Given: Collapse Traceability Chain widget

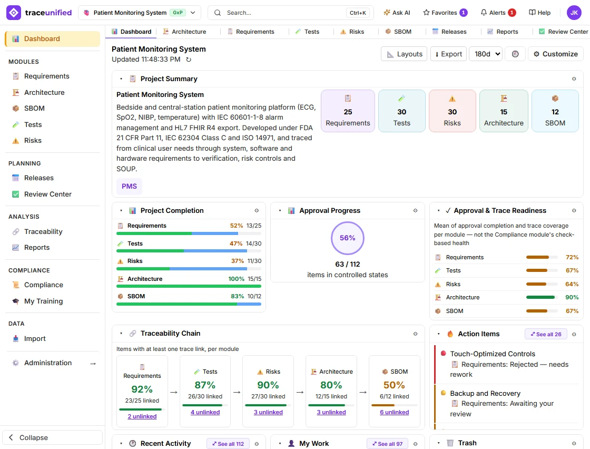Looking at the screenshot, I should [121, 334].
